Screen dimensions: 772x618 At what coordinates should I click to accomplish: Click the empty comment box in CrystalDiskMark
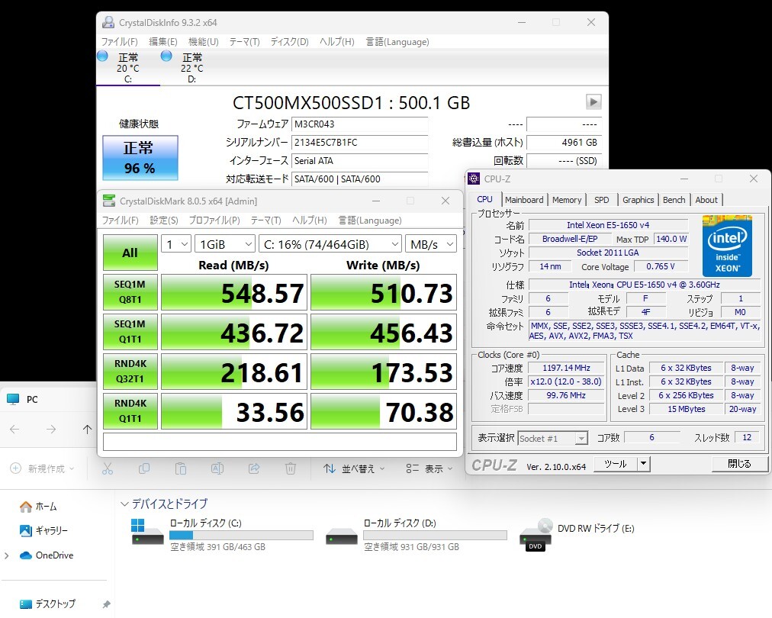(x=280, y=441)
